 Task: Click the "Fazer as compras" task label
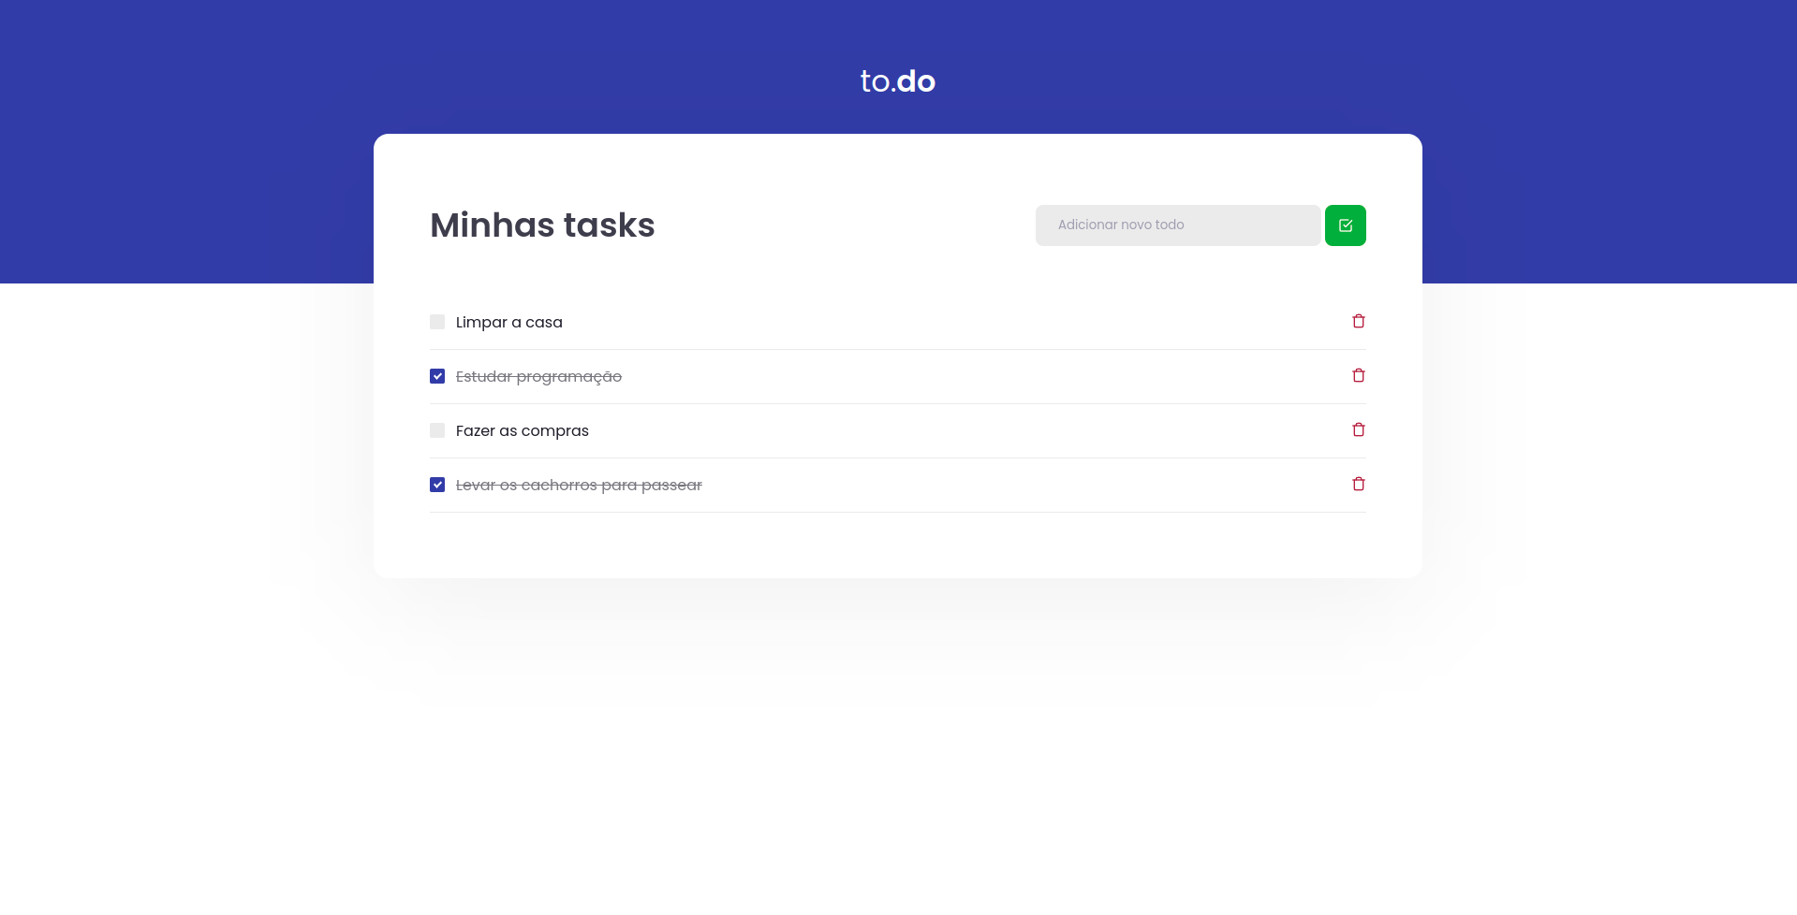(522, 429)
